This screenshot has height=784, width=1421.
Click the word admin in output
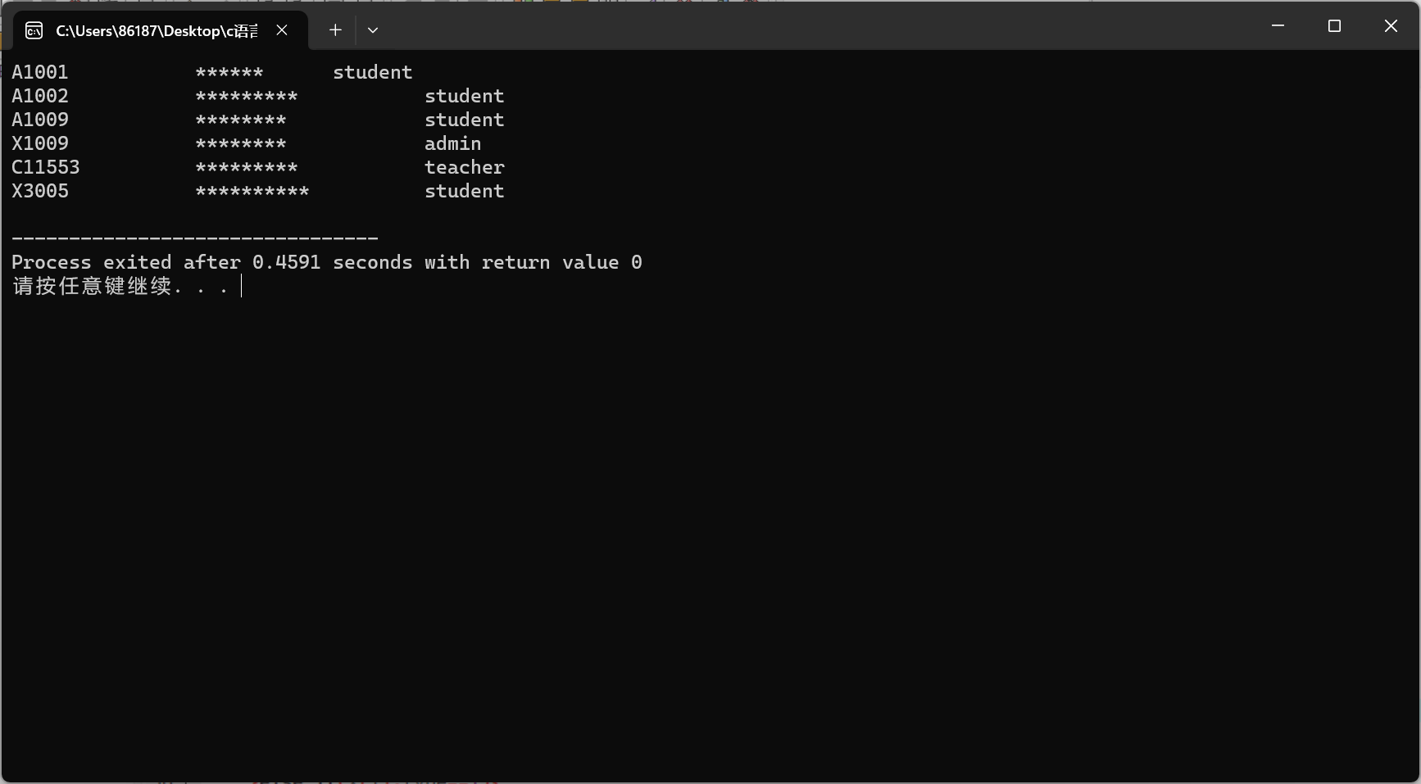coord(452,143)
